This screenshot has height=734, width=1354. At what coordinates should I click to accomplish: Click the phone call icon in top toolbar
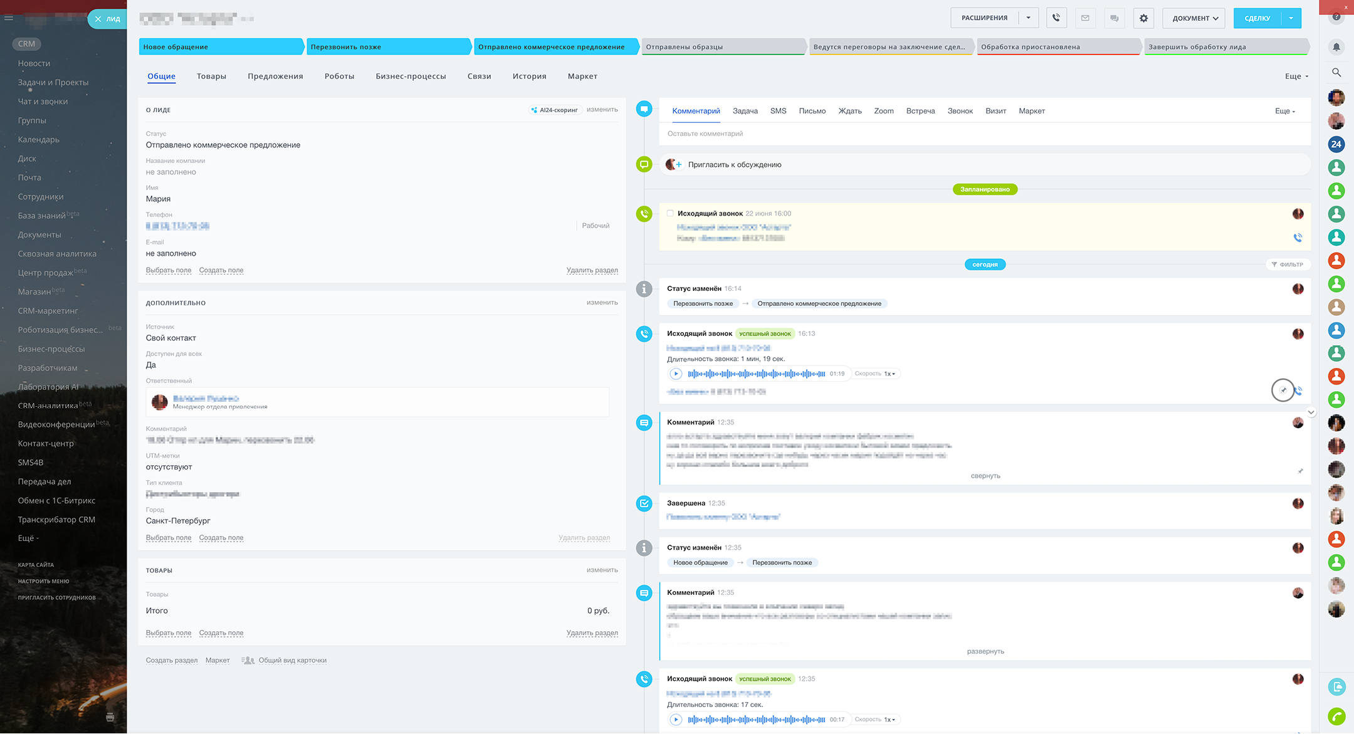(1056, 18)
